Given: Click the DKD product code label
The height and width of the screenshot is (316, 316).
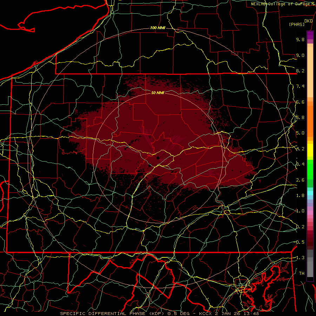Looking at the screenshot, I should point(309,21).
